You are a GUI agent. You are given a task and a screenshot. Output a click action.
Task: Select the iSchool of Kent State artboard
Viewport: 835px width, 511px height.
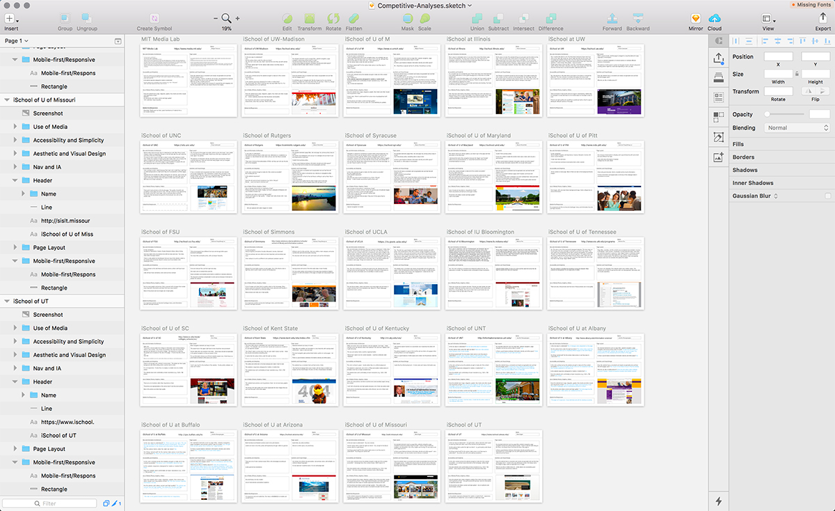point(291,370)
